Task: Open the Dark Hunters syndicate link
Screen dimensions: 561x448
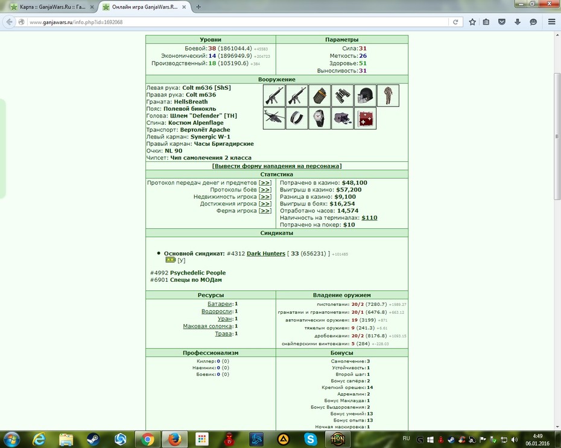Action: coord(266,254)
